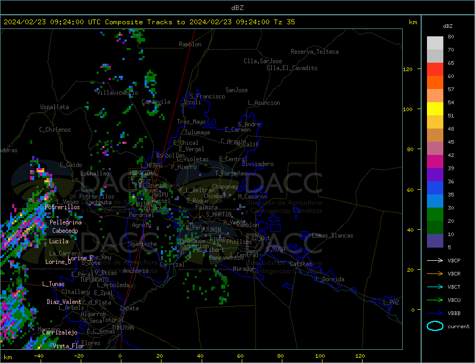The image size is (475, 363).
Task: Click the 'L_Asuncion' map label
Action: [264, 103]
